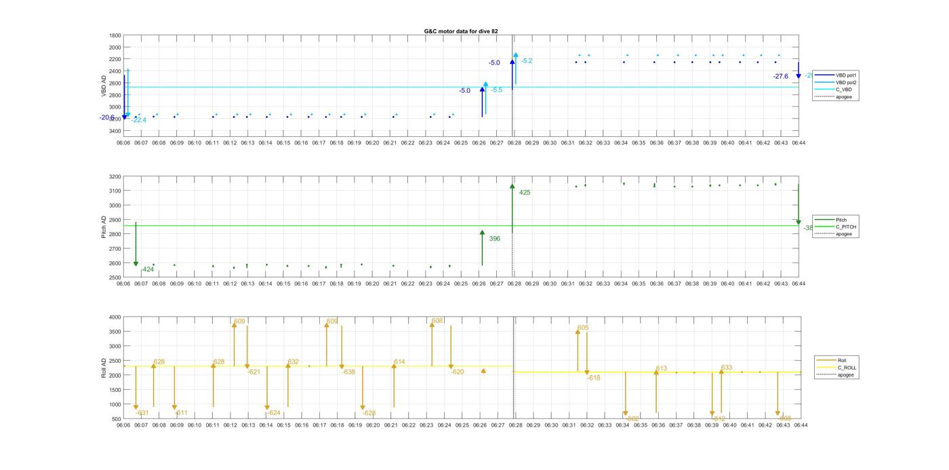The image size is (949, 470).
Task: Click the "-27.6" VBD data label
Action: (781, 77)
